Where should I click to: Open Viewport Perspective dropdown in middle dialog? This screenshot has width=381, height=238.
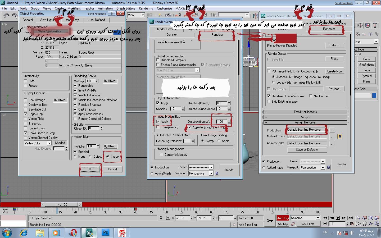coord(211,173)
